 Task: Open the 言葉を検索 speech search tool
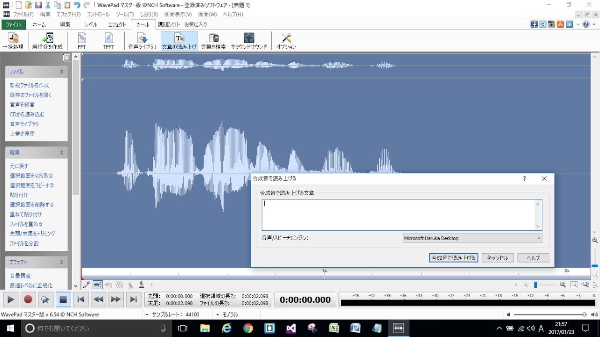(x=214, y=41)
